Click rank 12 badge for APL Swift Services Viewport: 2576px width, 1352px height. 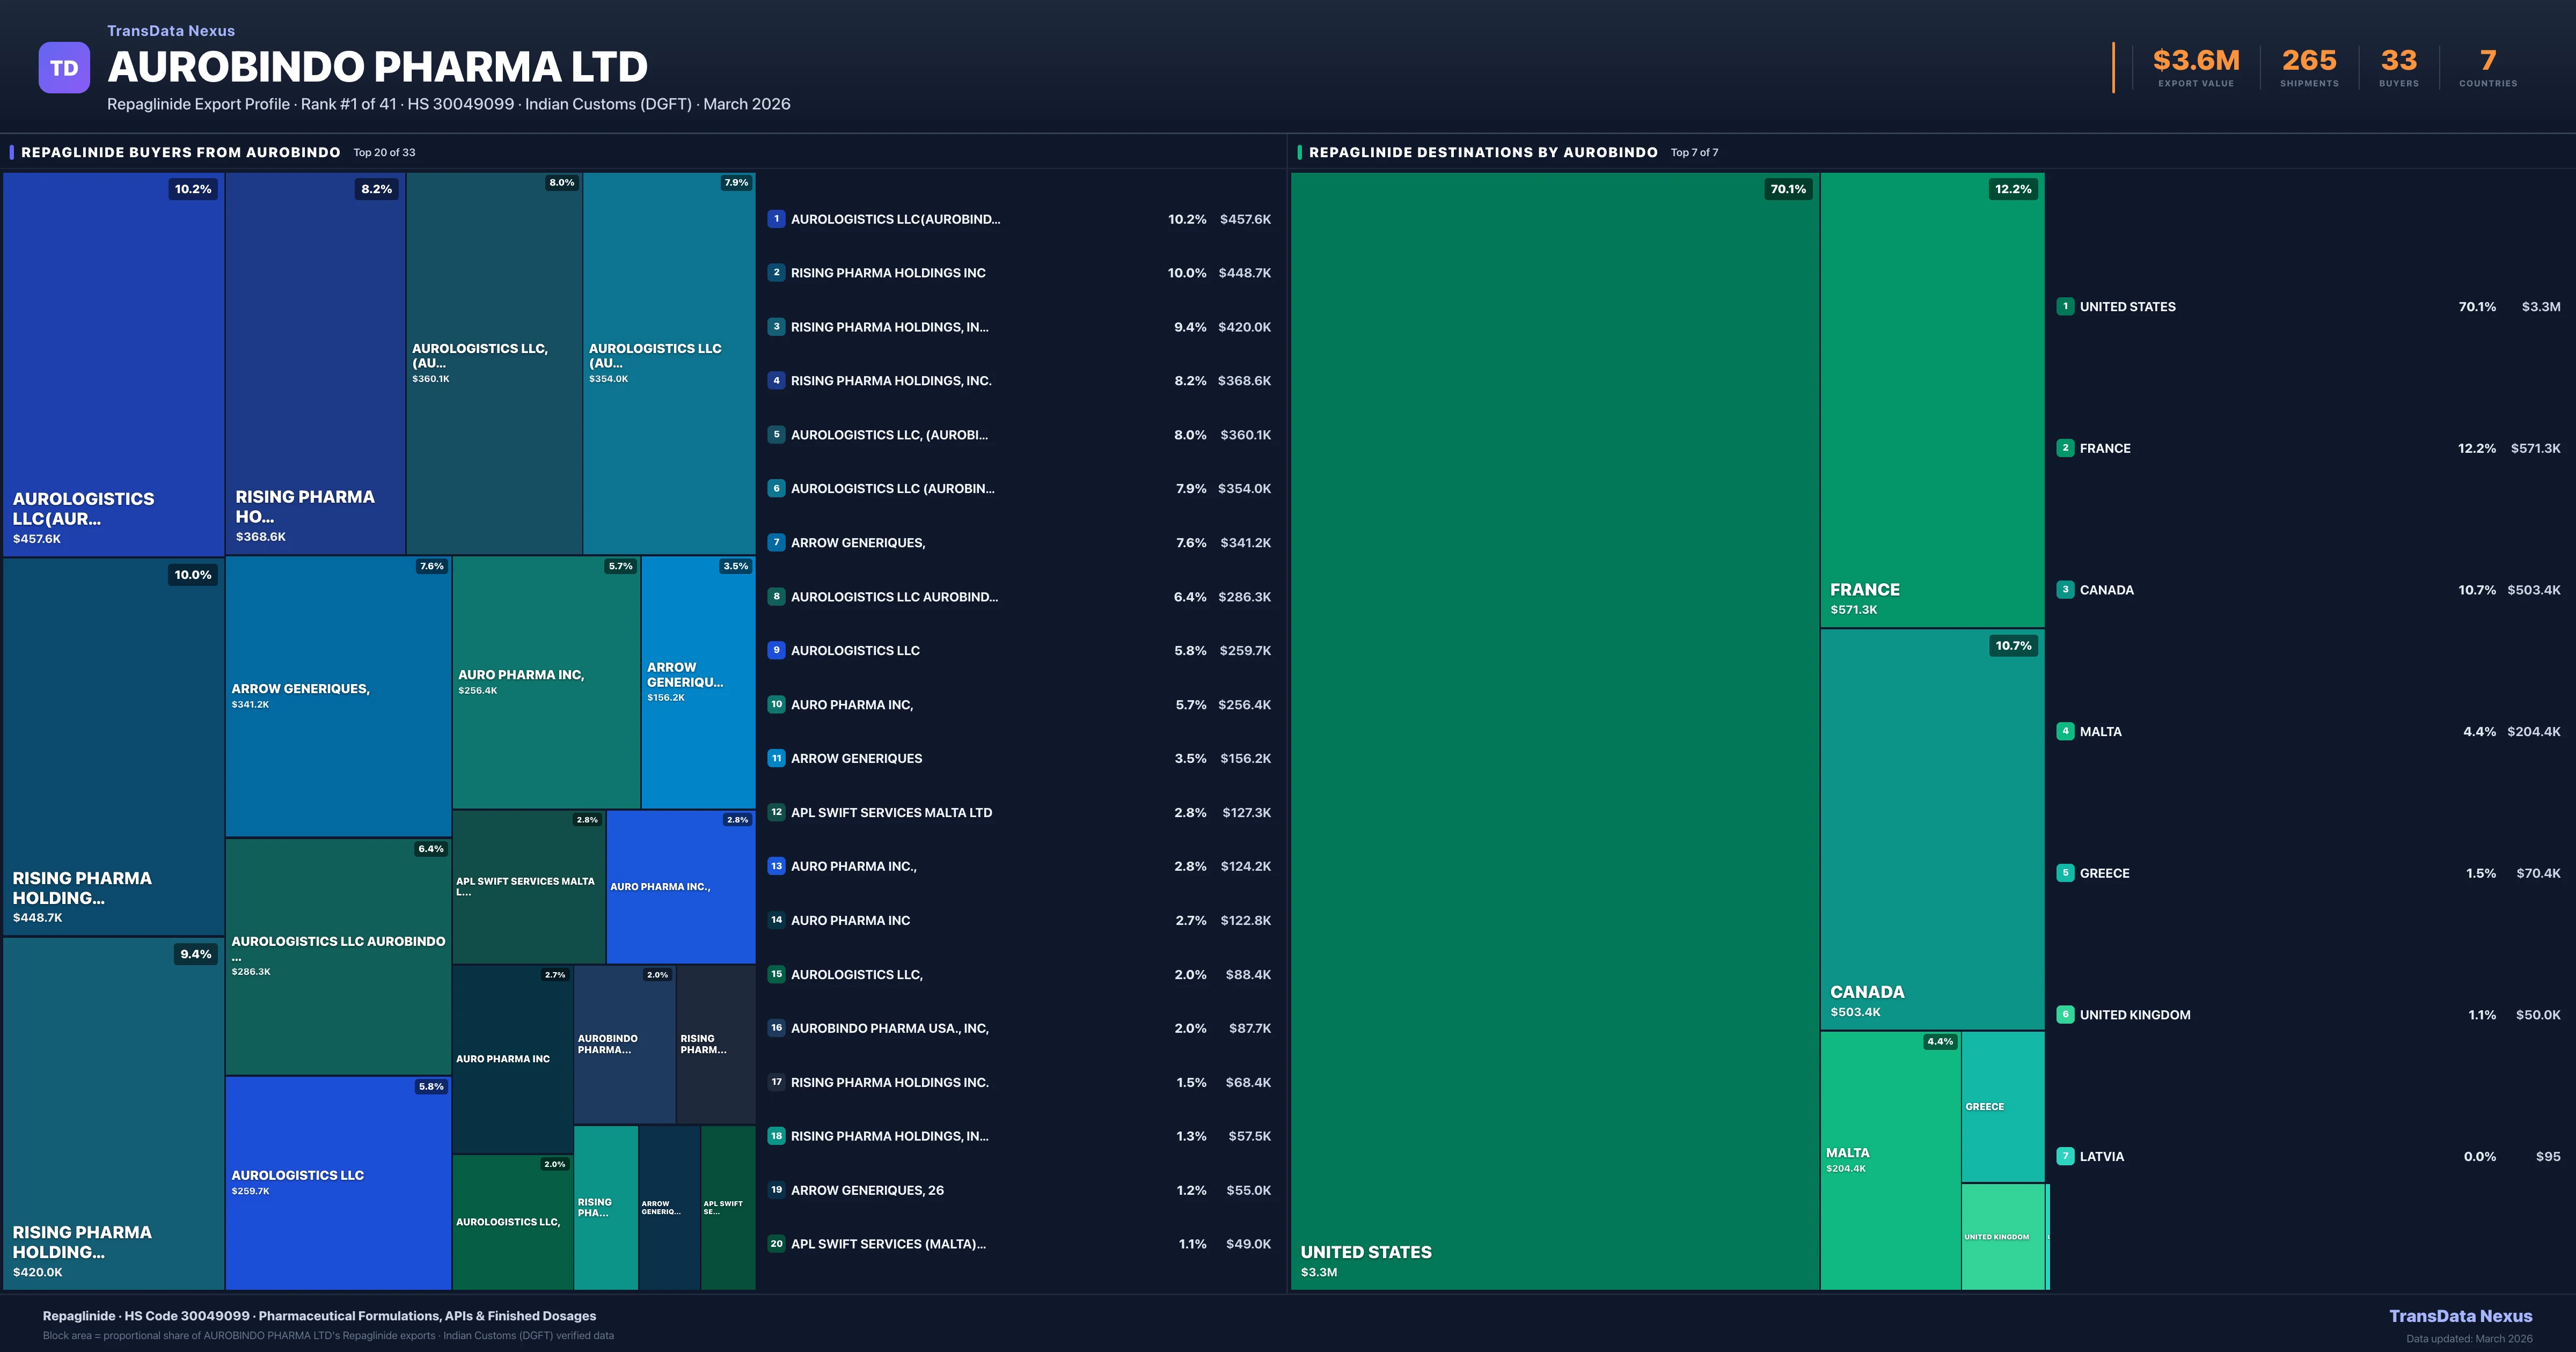point(776,812)
